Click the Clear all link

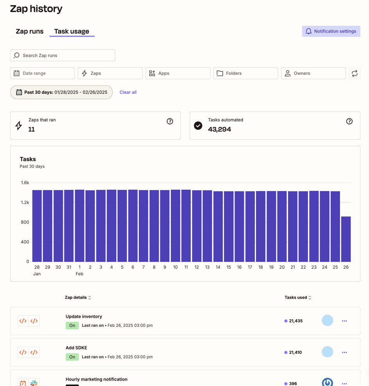(128, 92)
